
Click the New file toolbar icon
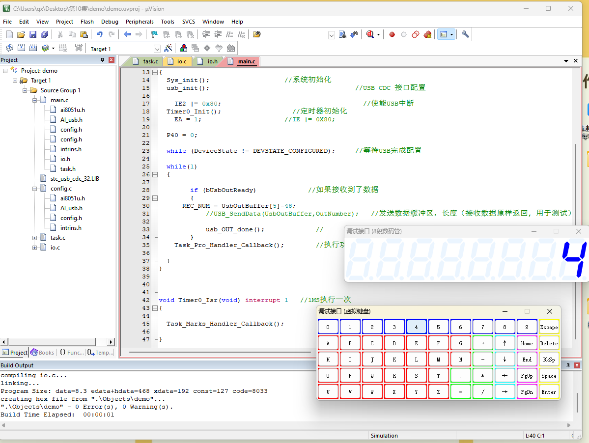tap(9, 34)
